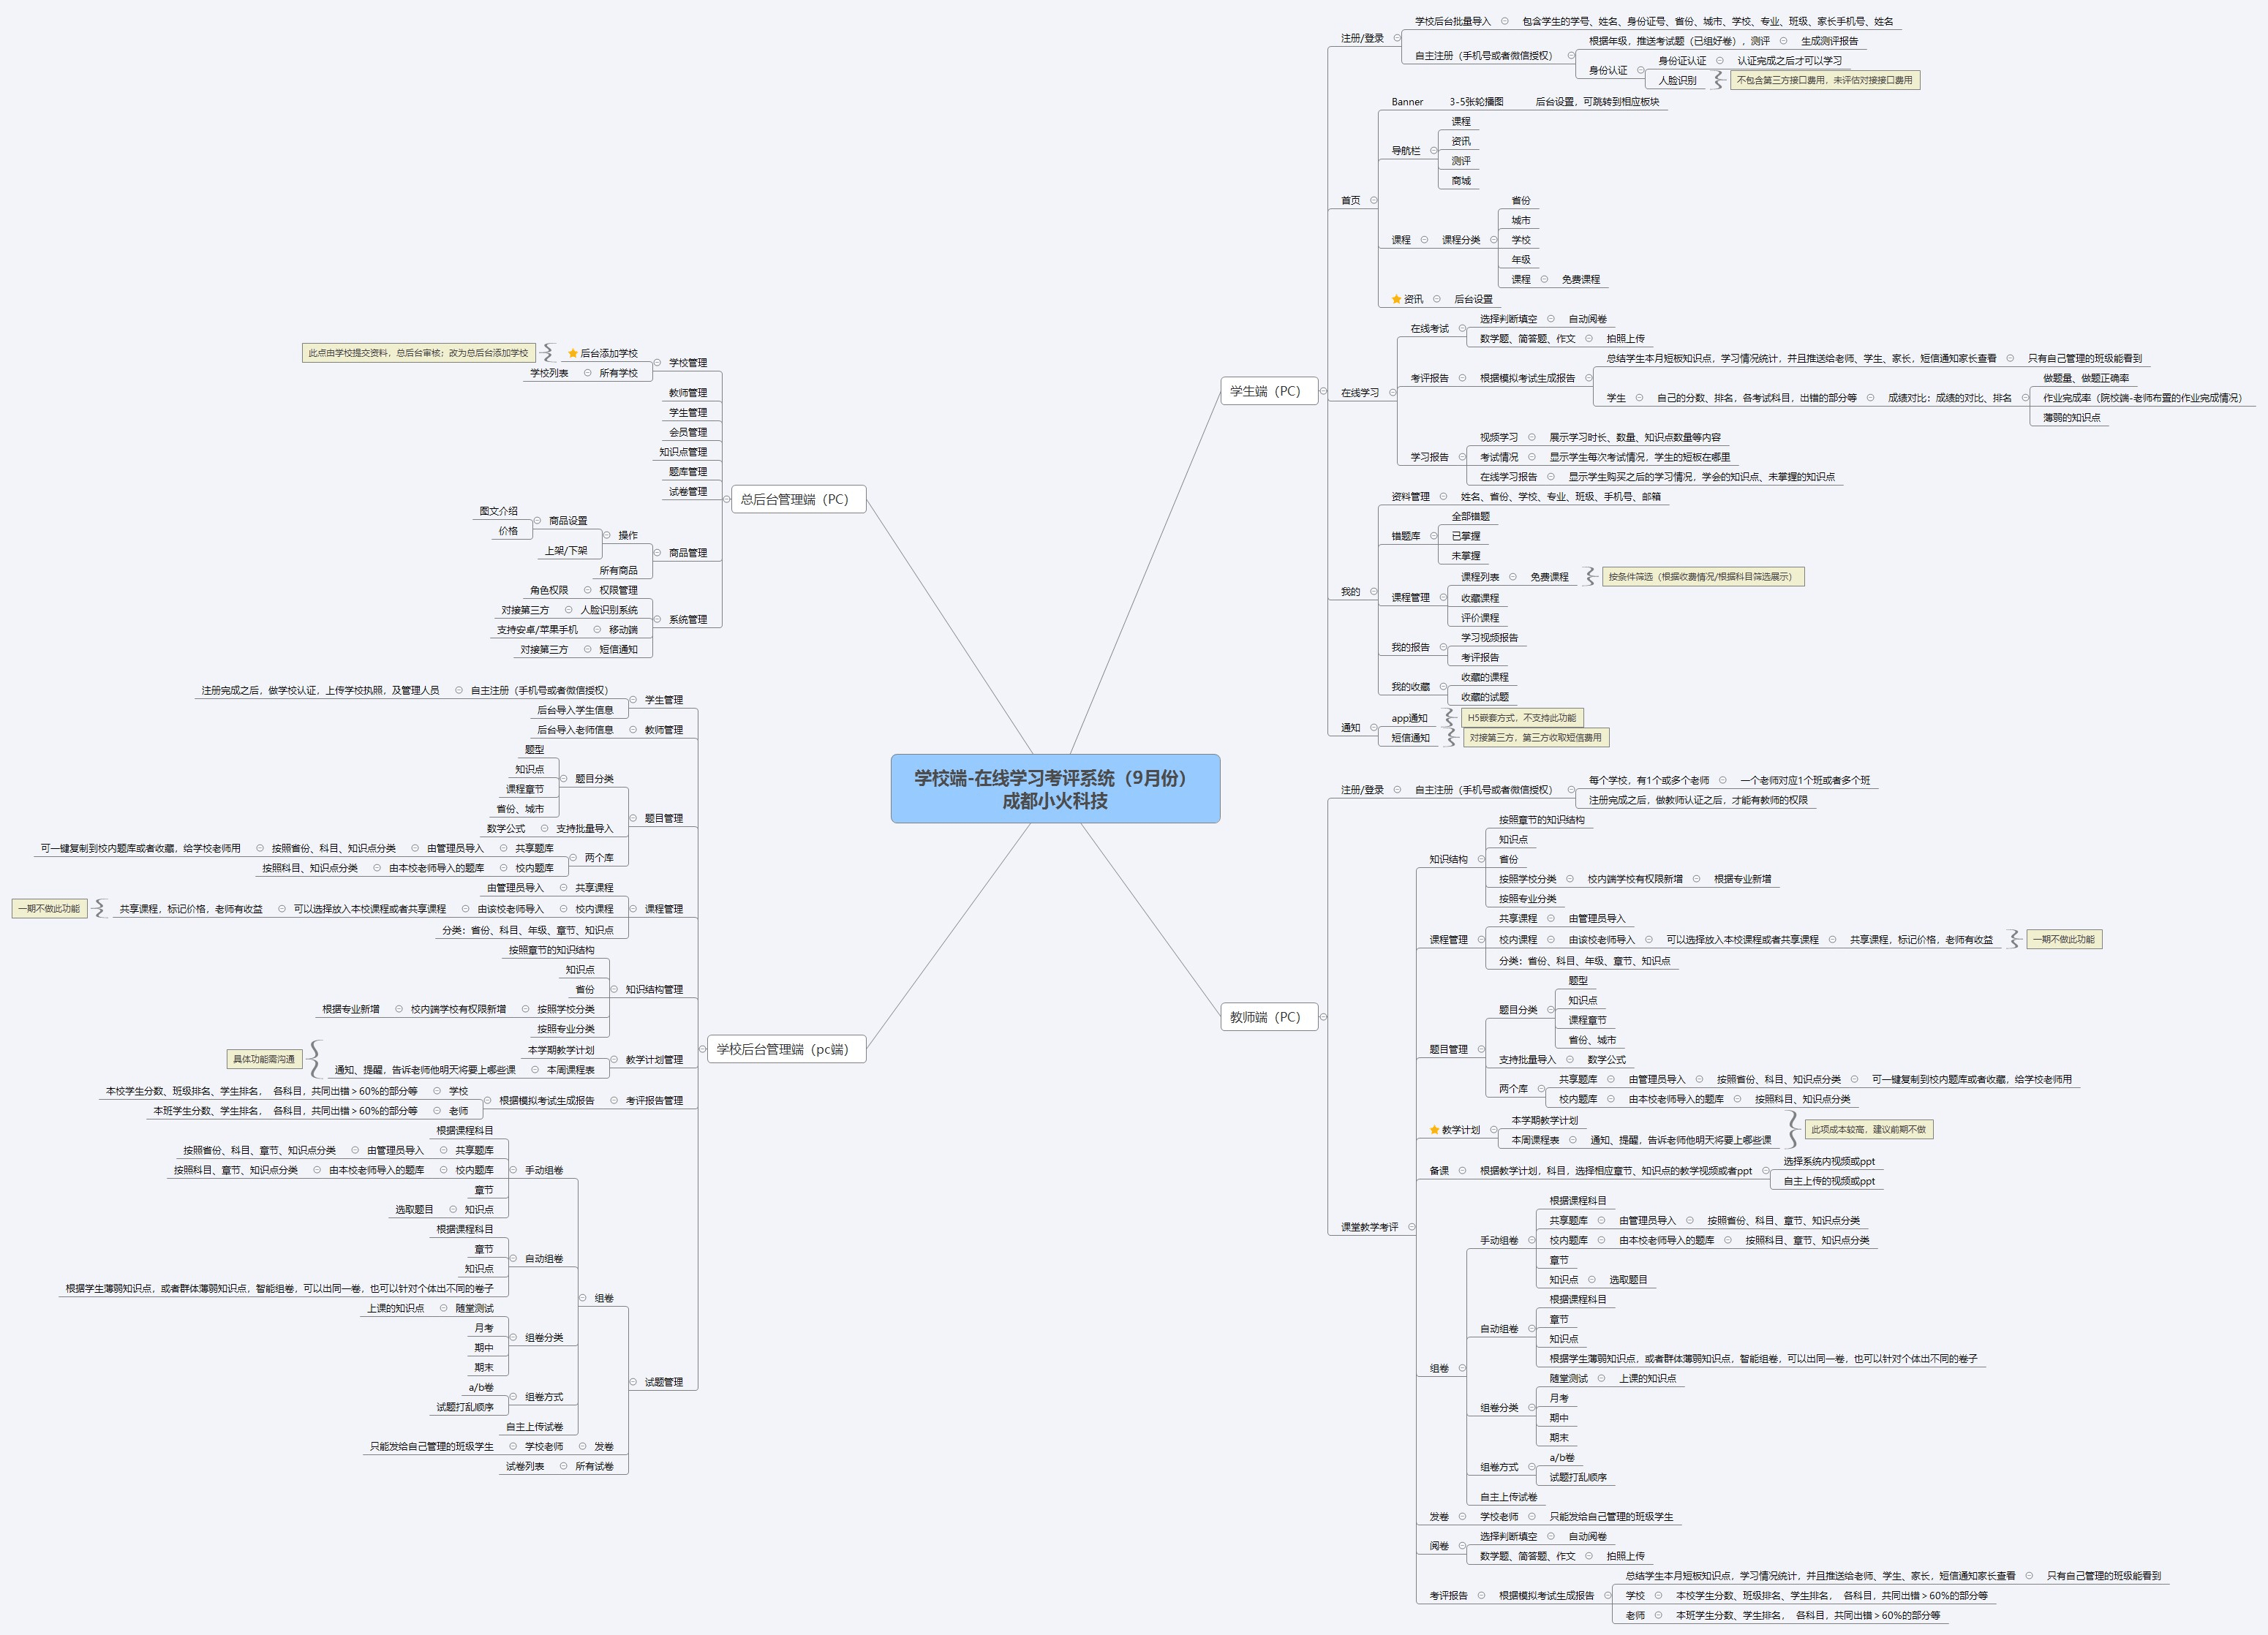Click the 具体功能需沟通 callout note
This screenshot has width=2268, height=1635.
[x=264, y=1059]
